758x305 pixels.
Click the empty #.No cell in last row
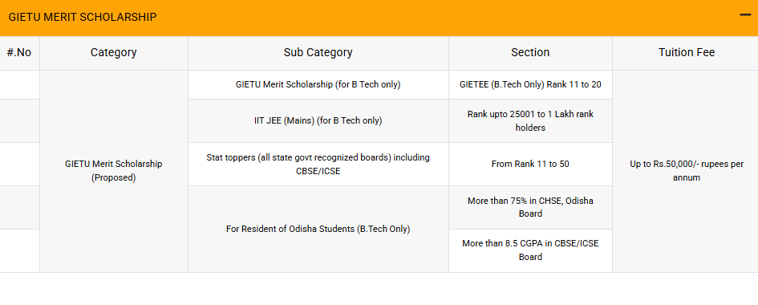tap(19, 250)
